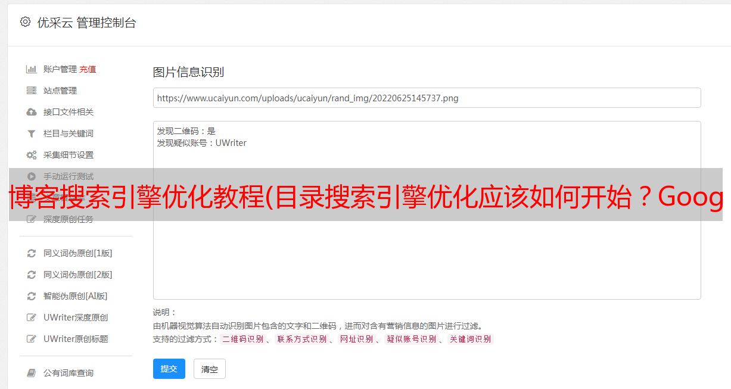Click the 二维码识别 filter tag
The width and height of the screenshot is (731, 389).
pyautogui.click(x=242, y=339)
